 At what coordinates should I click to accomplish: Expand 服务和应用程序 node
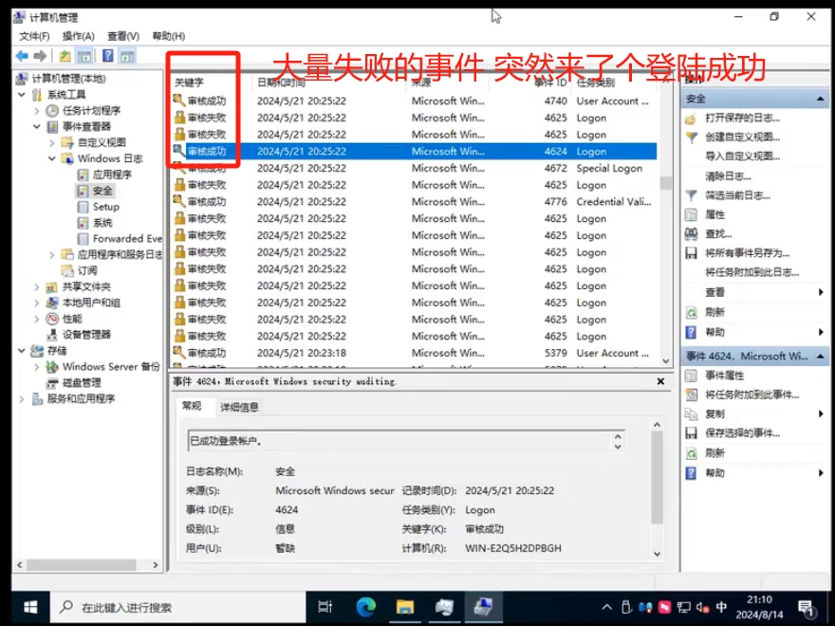21,398
